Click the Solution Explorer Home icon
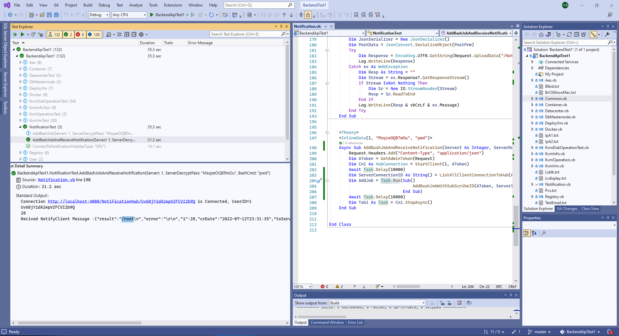This screenshot has height=336, width=619. click(x=541, y=35)
